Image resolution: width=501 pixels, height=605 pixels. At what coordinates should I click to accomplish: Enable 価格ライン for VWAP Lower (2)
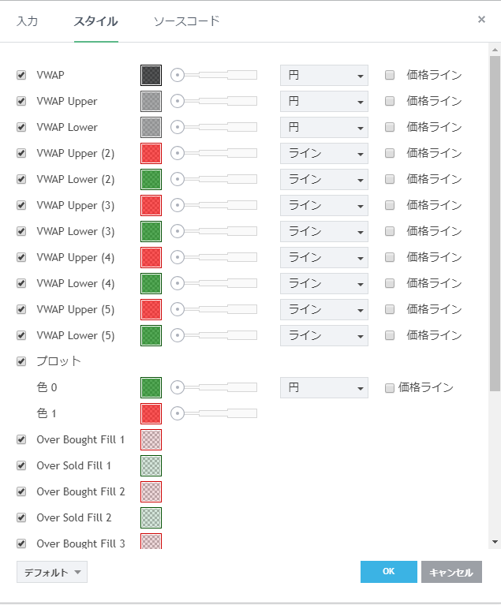point(390,179)
